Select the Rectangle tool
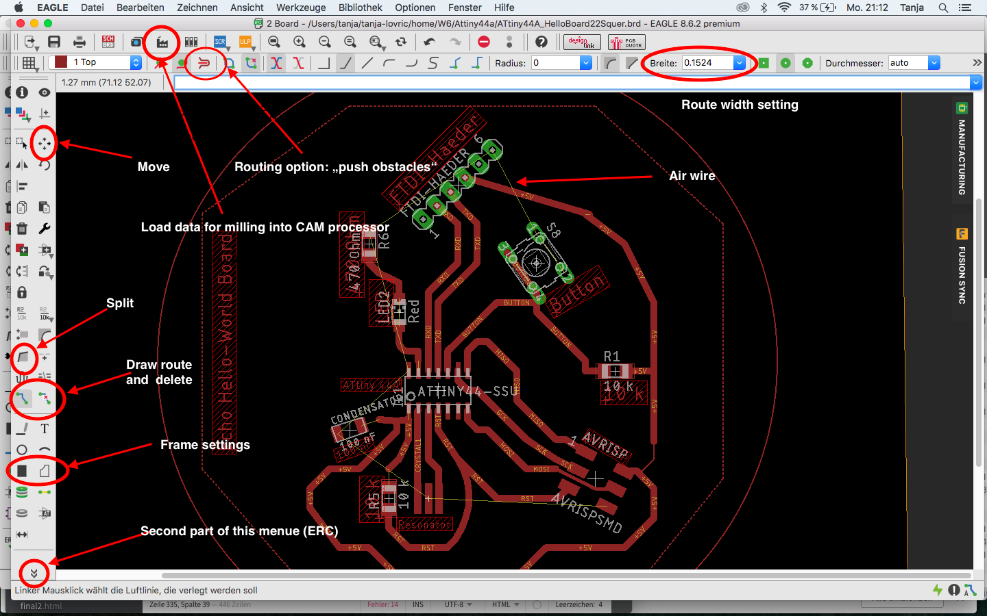The height and width of the screenshot is (616, 987). click(22, 471)
